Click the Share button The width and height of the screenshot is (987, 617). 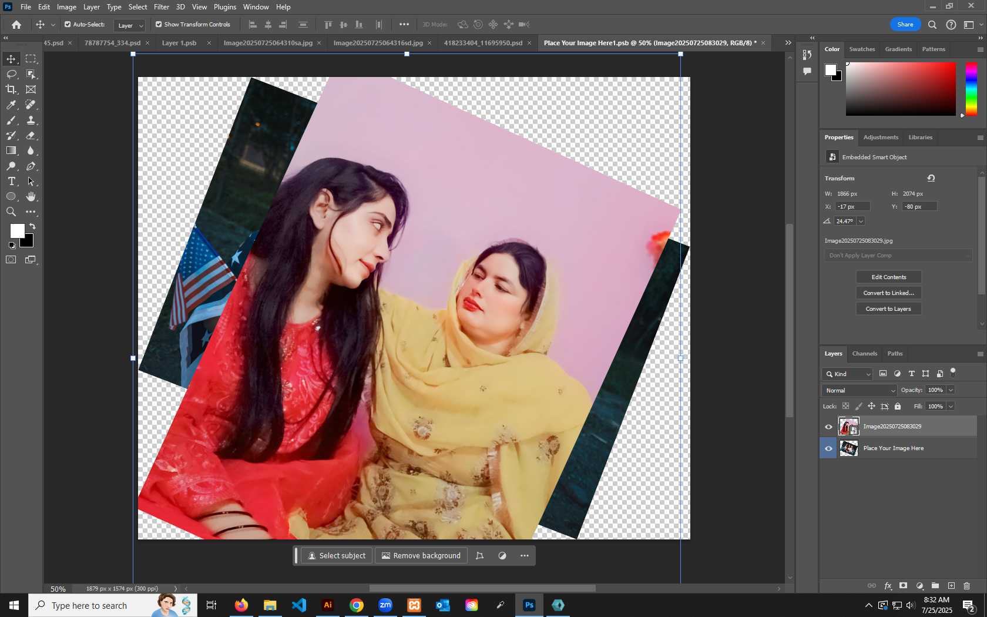[905, 24]
